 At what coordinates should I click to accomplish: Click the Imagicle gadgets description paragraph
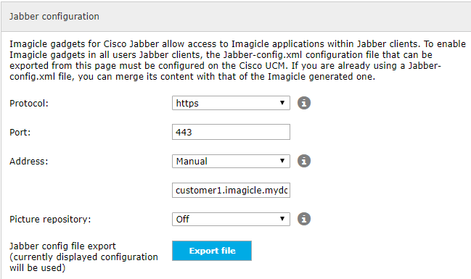pos(237,60)
